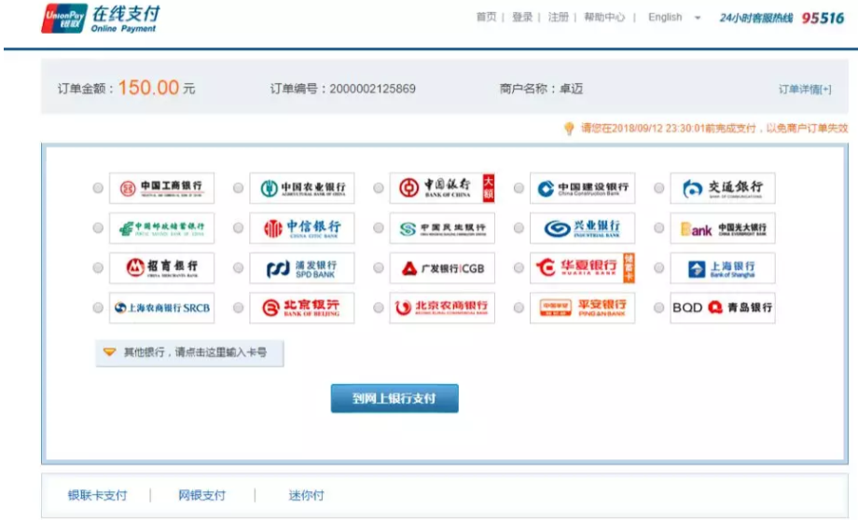Click the SPD Bank logo
This screenshot has height=520, width=858.
301,268
